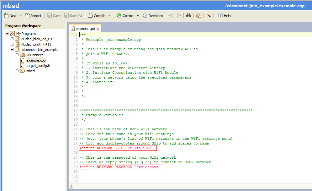Image resolution: width=312 pixels, height=191 pixels.
Task: Select the example.cpp editor tab
Action: pos(83,29)
